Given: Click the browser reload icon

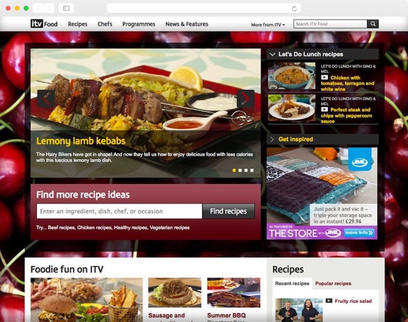Looking at the screenshot, I should pyautogui.click(x=294, y=9).
